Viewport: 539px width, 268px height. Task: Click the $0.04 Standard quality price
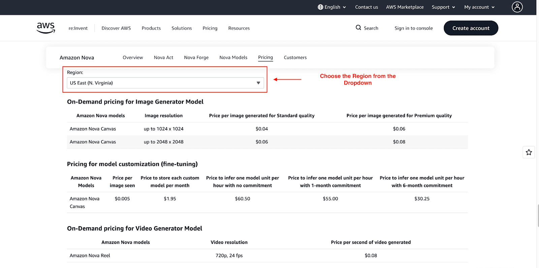[262, 129]
